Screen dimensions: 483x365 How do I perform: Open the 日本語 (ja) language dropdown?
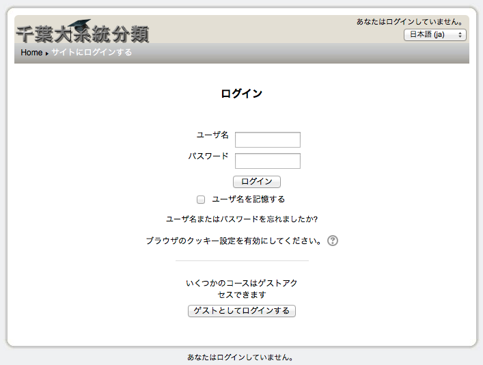[x=434, y=35]
